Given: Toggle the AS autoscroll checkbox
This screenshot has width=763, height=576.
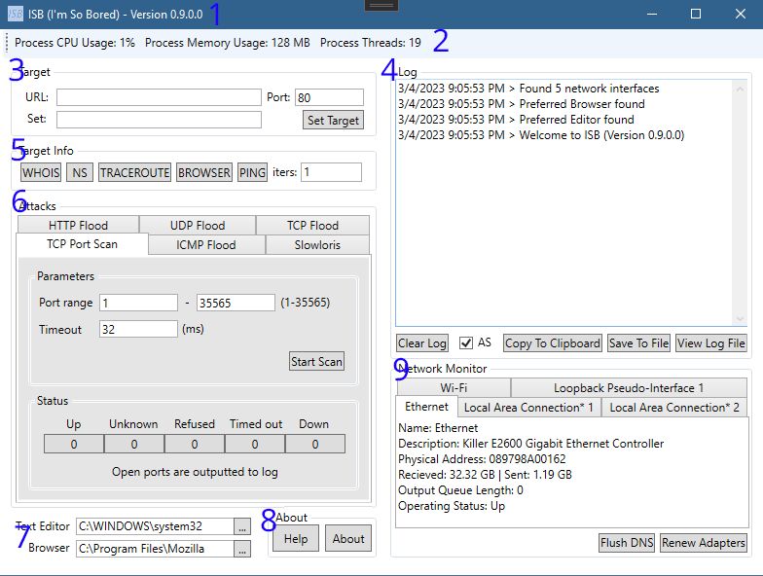Looking at the screenshot, I should (465, 342).
